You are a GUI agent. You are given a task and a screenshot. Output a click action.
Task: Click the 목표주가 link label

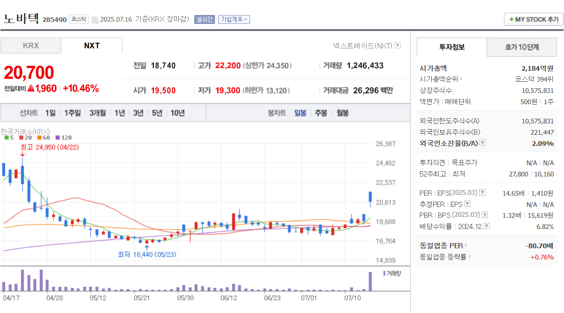tap(464, 163)
